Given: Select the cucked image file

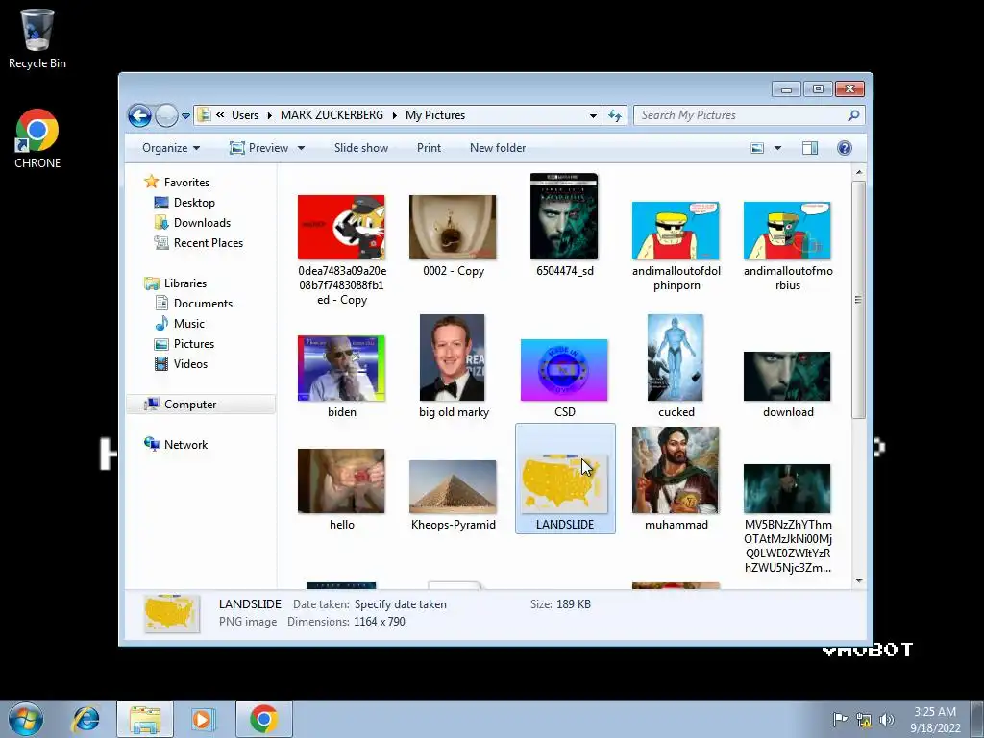Looking at the screenshot, I should [676, 357].
